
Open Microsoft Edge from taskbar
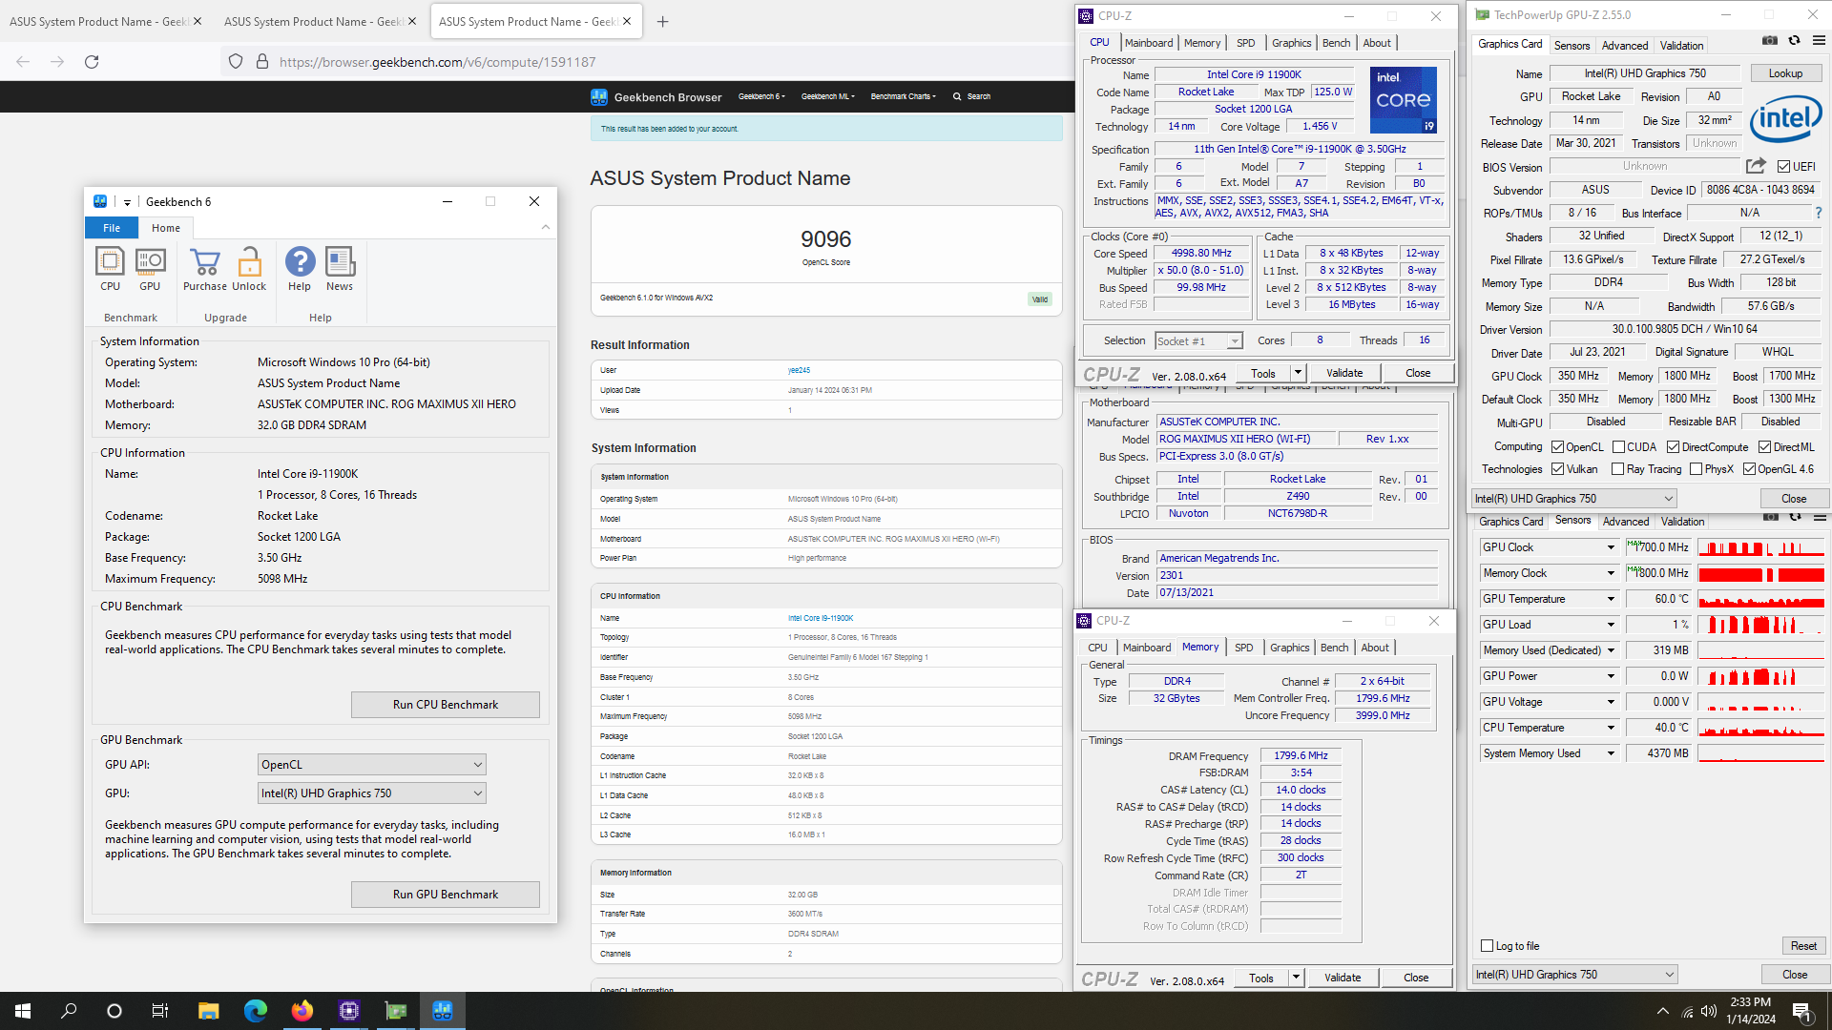(255, 1011)
